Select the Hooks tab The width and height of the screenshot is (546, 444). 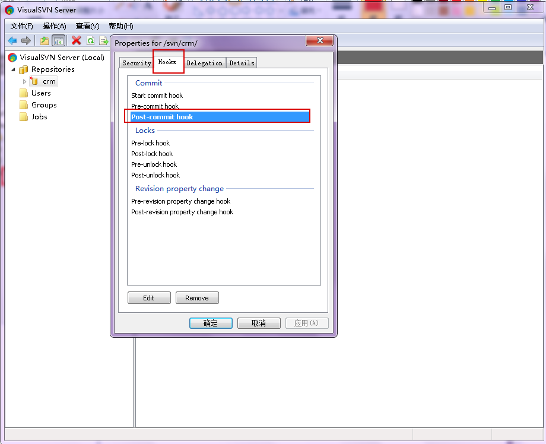[x=167, y=62]
